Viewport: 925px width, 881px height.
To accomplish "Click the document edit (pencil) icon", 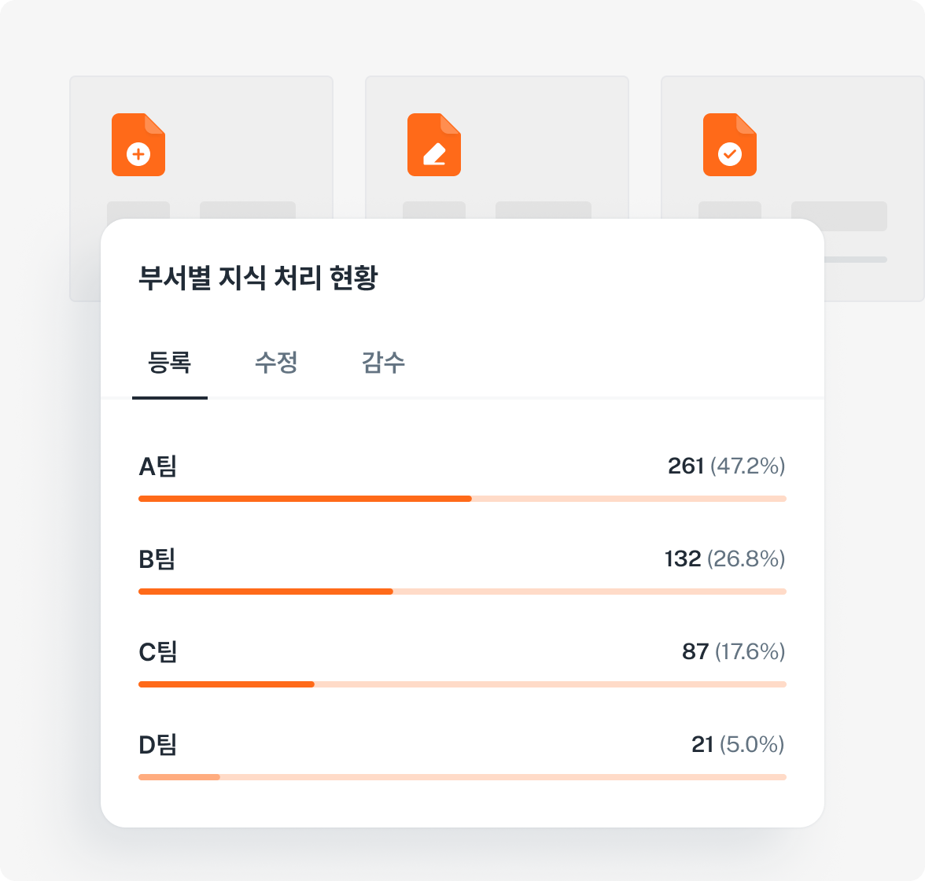I will (x=434, y=145).
